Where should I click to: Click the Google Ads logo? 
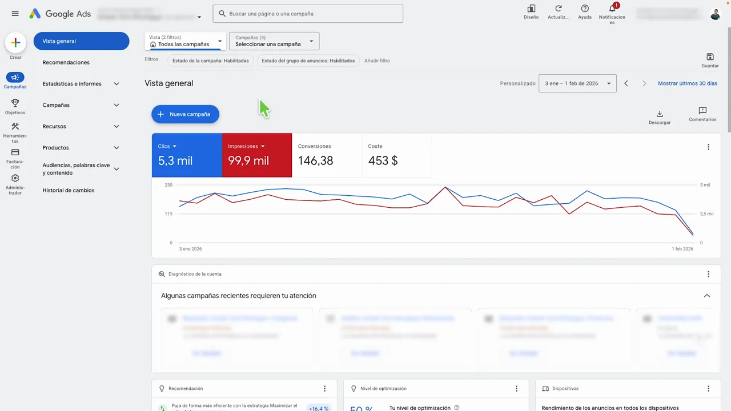pos(60,14)
